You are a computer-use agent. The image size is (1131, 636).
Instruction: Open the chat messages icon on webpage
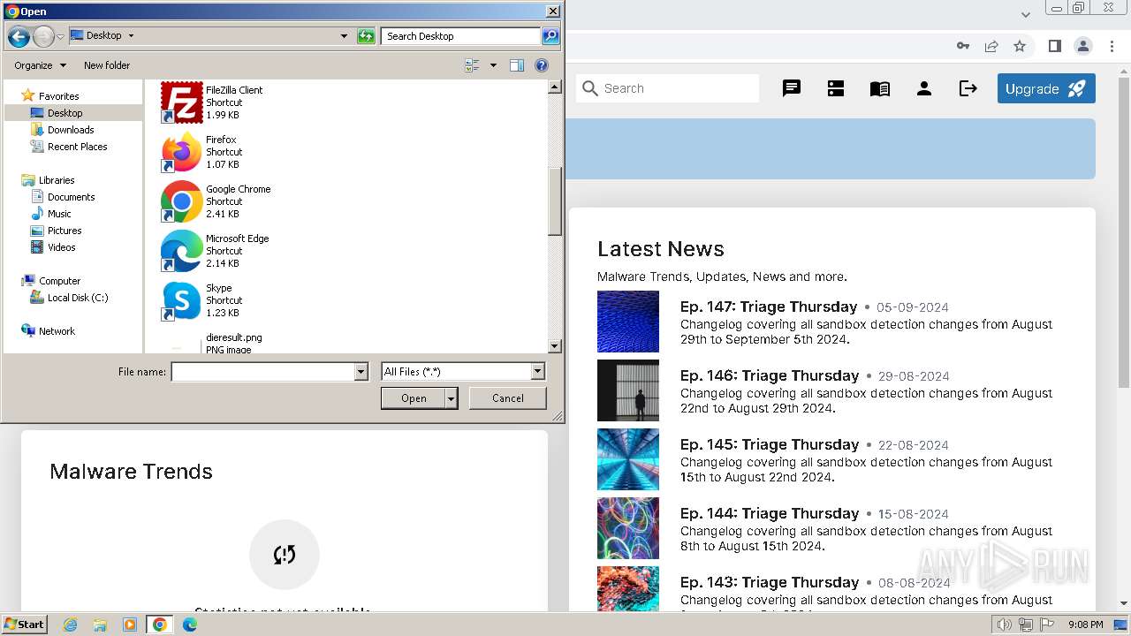coord(792,88)
